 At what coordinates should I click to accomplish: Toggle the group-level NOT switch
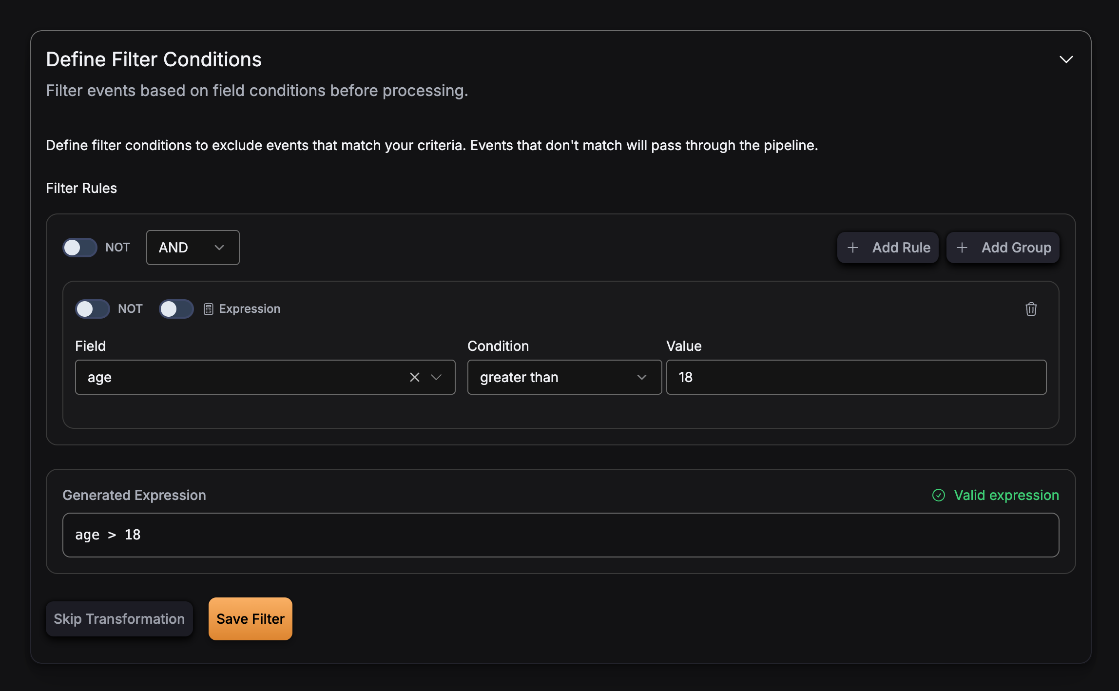pyautogui.click(x=80, y=248)
